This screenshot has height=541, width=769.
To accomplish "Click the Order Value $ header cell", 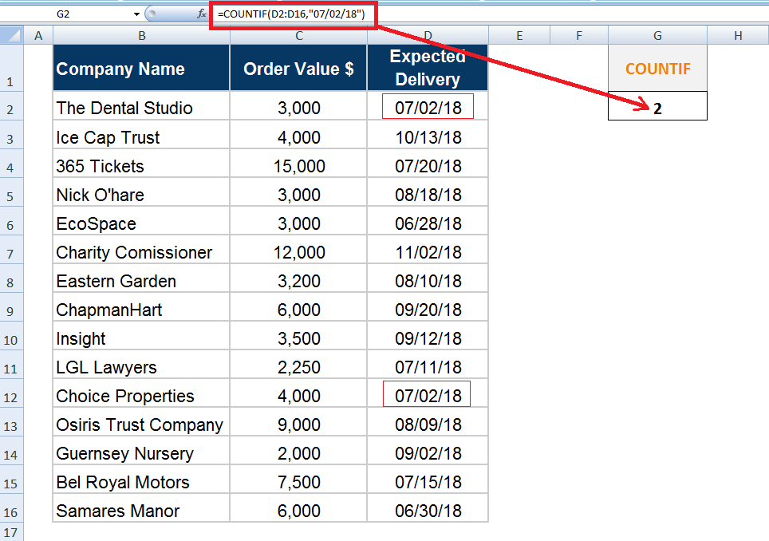I will (298, 69).
